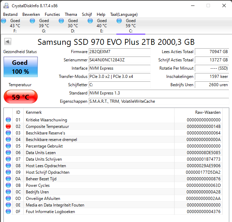Click status orb of Bedrijfs Uren row 0C

pos(8,192)
